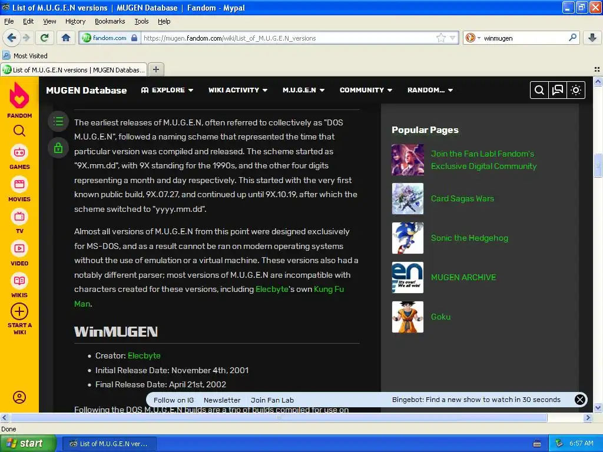The image size is (603, 452).
Task: Open the Card Sagas Wars popular page
Action: pos(462,198)
